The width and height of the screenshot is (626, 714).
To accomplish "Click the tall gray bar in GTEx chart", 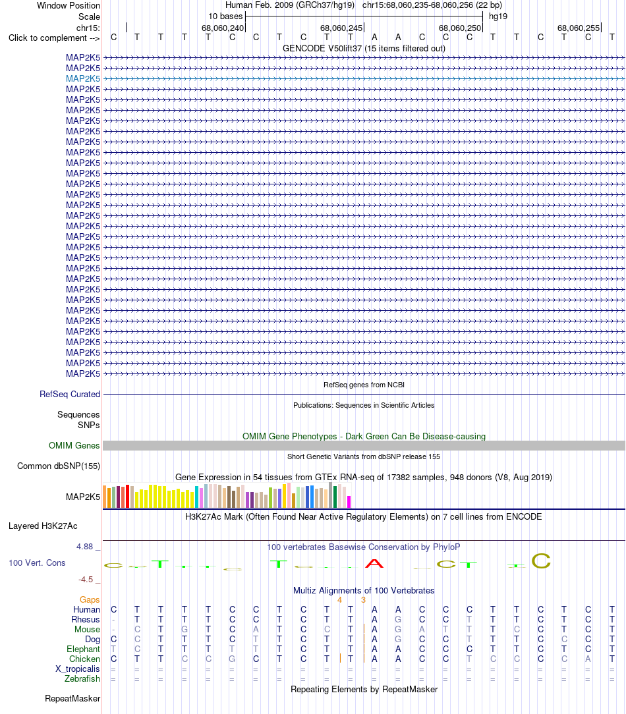I will coord(330,495).
